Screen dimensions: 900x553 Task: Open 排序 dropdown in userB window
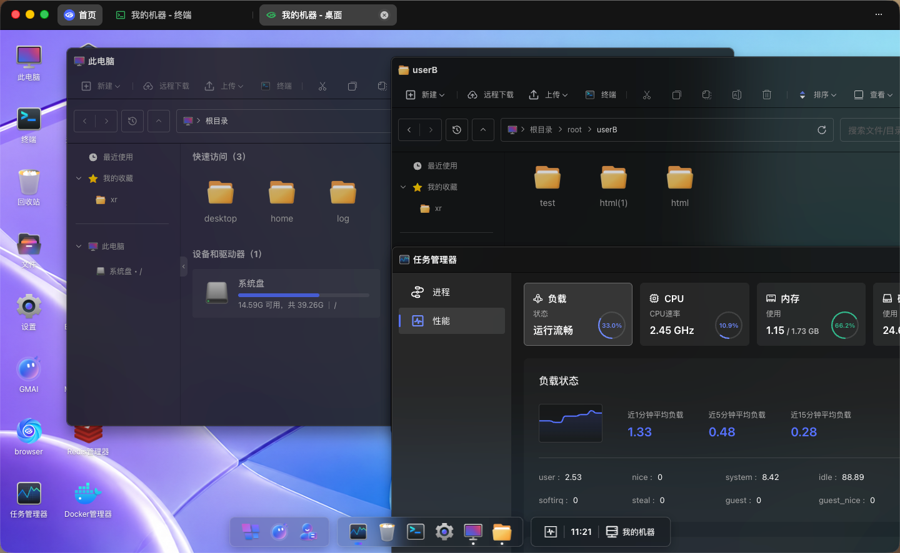pyautogui.click(x=818, y=95)
